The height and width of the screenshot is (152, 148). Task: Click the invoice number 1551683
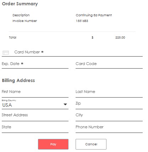pyautogui.click(x=82, y=21)
